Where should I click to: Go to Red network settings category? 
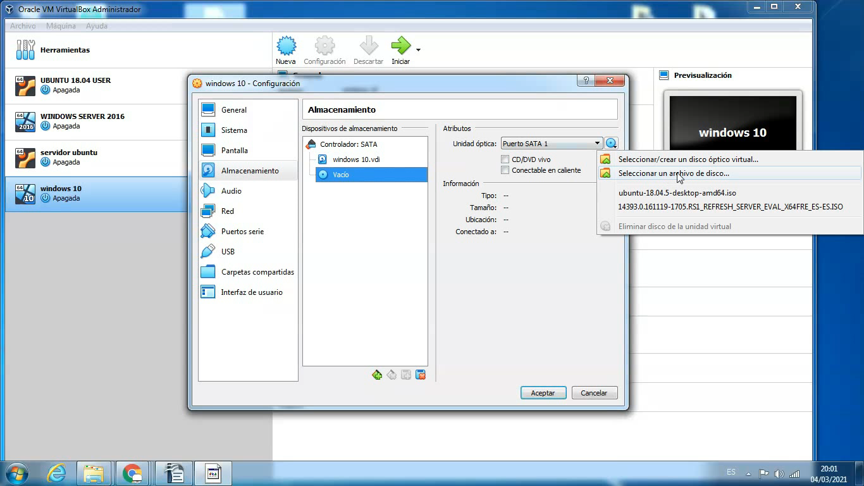click(x=248, y=211)
